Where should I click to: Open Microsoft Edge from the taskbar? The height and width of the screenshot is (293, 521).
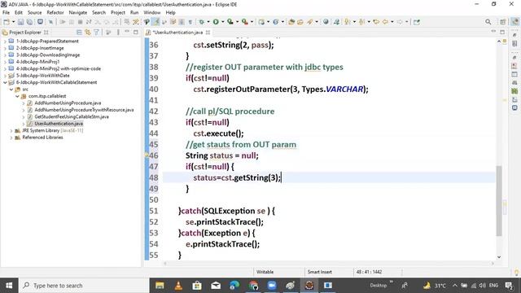click(234, 286)
